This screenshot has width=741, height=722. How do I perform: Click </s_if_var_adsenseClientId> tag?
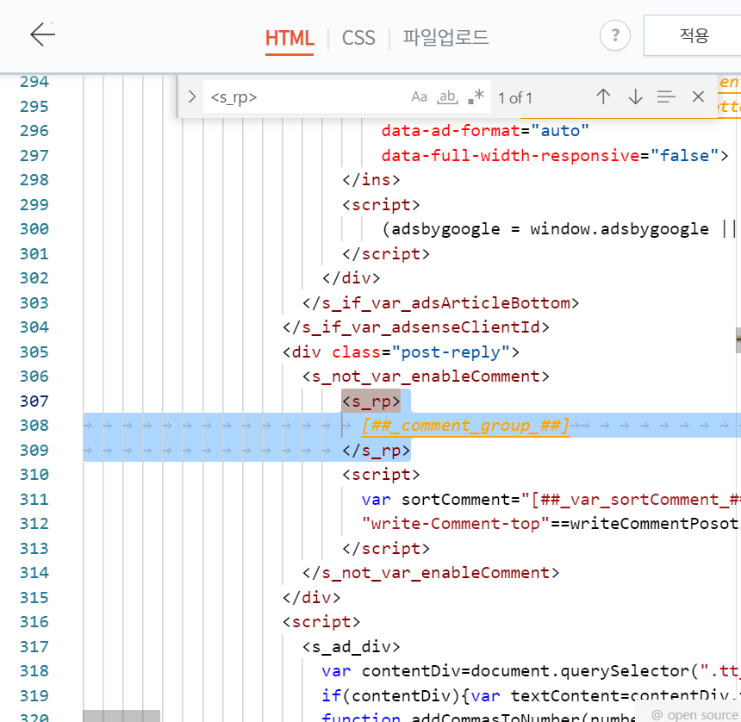416,327
